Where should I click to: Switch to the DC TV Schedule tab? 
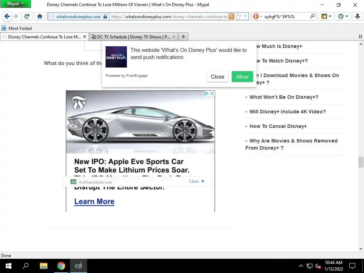134,37
